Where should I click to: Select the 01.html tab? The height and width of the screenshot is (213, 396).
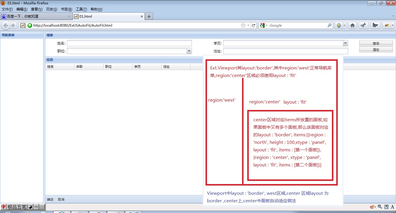(x=109, y=16)
